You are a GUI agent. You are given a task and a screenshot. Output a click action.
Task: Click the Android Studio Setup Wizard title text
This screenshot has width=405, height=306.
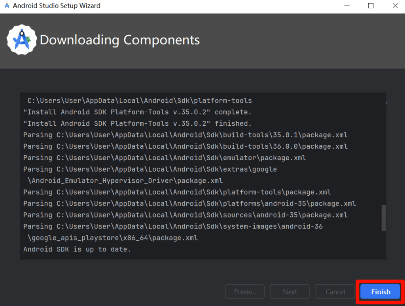click(57, 6)
